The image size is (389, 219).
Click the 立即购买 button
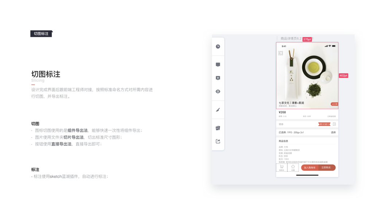pyautogui.click(x=327, y=168)
